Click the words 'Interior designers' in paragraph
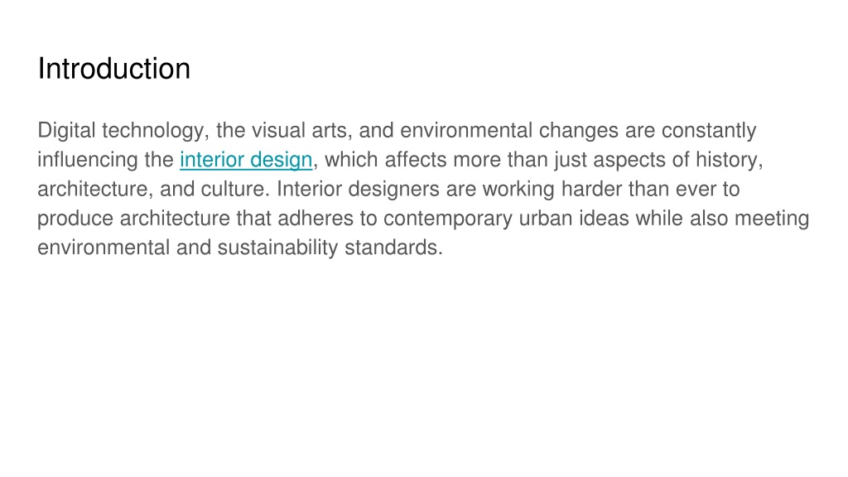This screenshot has height=477, width=848. click(x=358, y=190)
